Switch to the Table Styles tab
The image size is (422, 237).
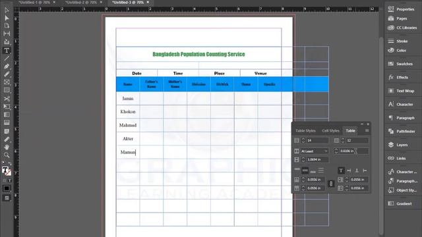[x=305, y=130]
